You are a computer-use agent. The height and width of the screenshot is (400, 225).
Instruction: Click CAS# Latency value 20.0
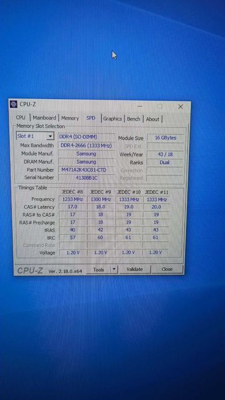[156, 207]
